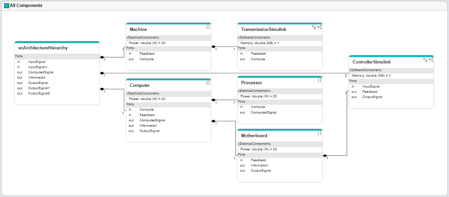The height and width of the screenshot is (197, 449).
Task: Click the Compute out port in TransmissionSimulink
Action: (258, 59)
